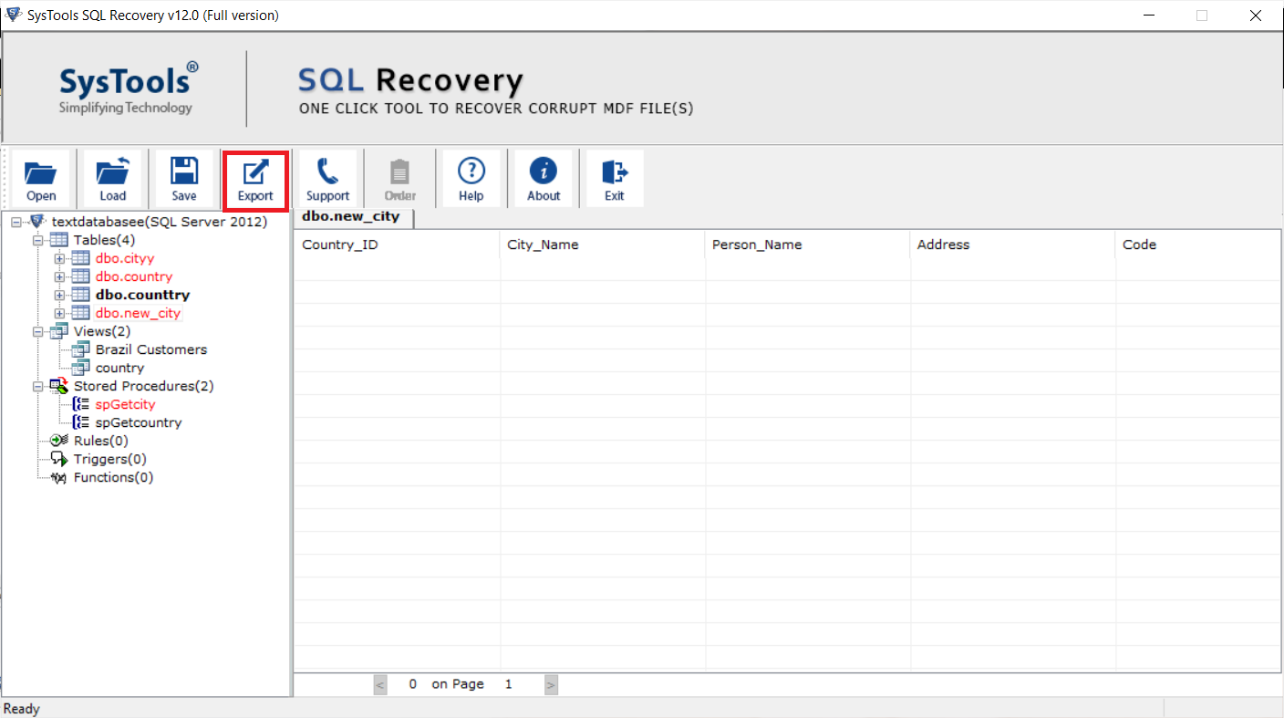Launch Export from the toolbar
Screen dimensions: 1284x718
pos(255,179)
